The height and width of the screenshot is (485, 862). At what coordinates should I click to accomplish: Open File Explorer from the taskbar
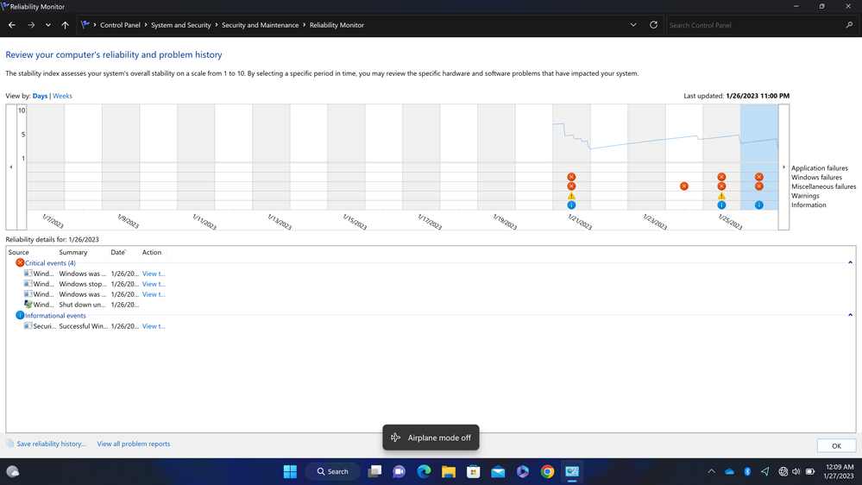[x=449, y=471]
